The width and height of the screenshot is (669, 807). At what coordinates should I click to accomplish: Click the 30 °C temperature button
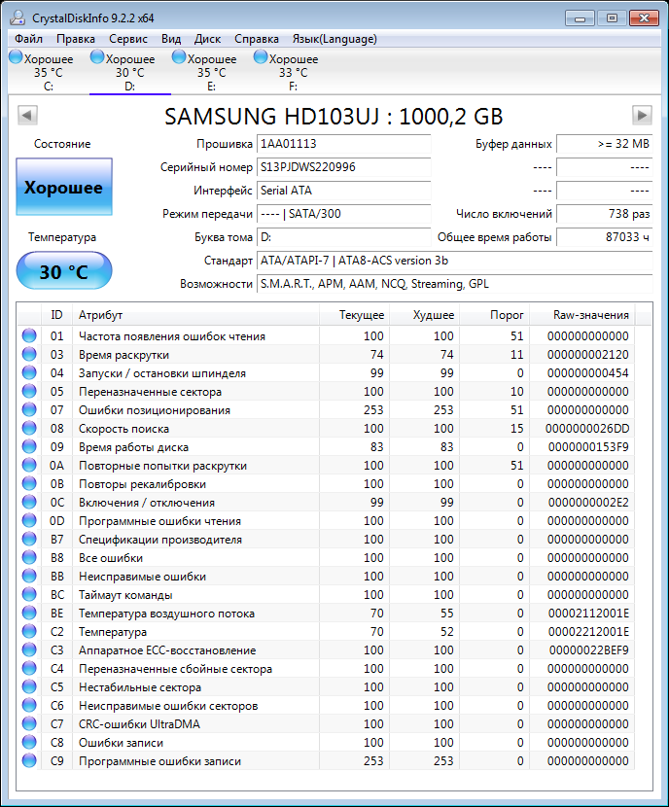pyautogui.click(x=64, y=270)
